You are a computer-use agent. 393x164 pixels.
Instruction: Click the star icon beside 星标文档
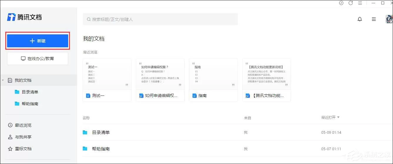[x=10, y=149]
